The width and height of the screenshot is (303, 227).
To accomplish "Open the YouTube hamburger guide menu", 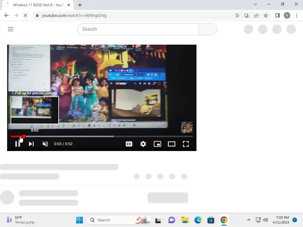I will coord(11,29).
